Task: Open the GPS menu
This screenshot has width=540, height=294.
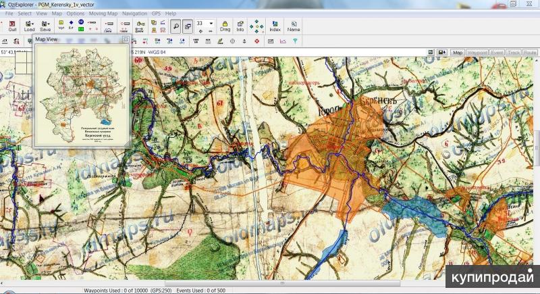Action: (156, 14)
